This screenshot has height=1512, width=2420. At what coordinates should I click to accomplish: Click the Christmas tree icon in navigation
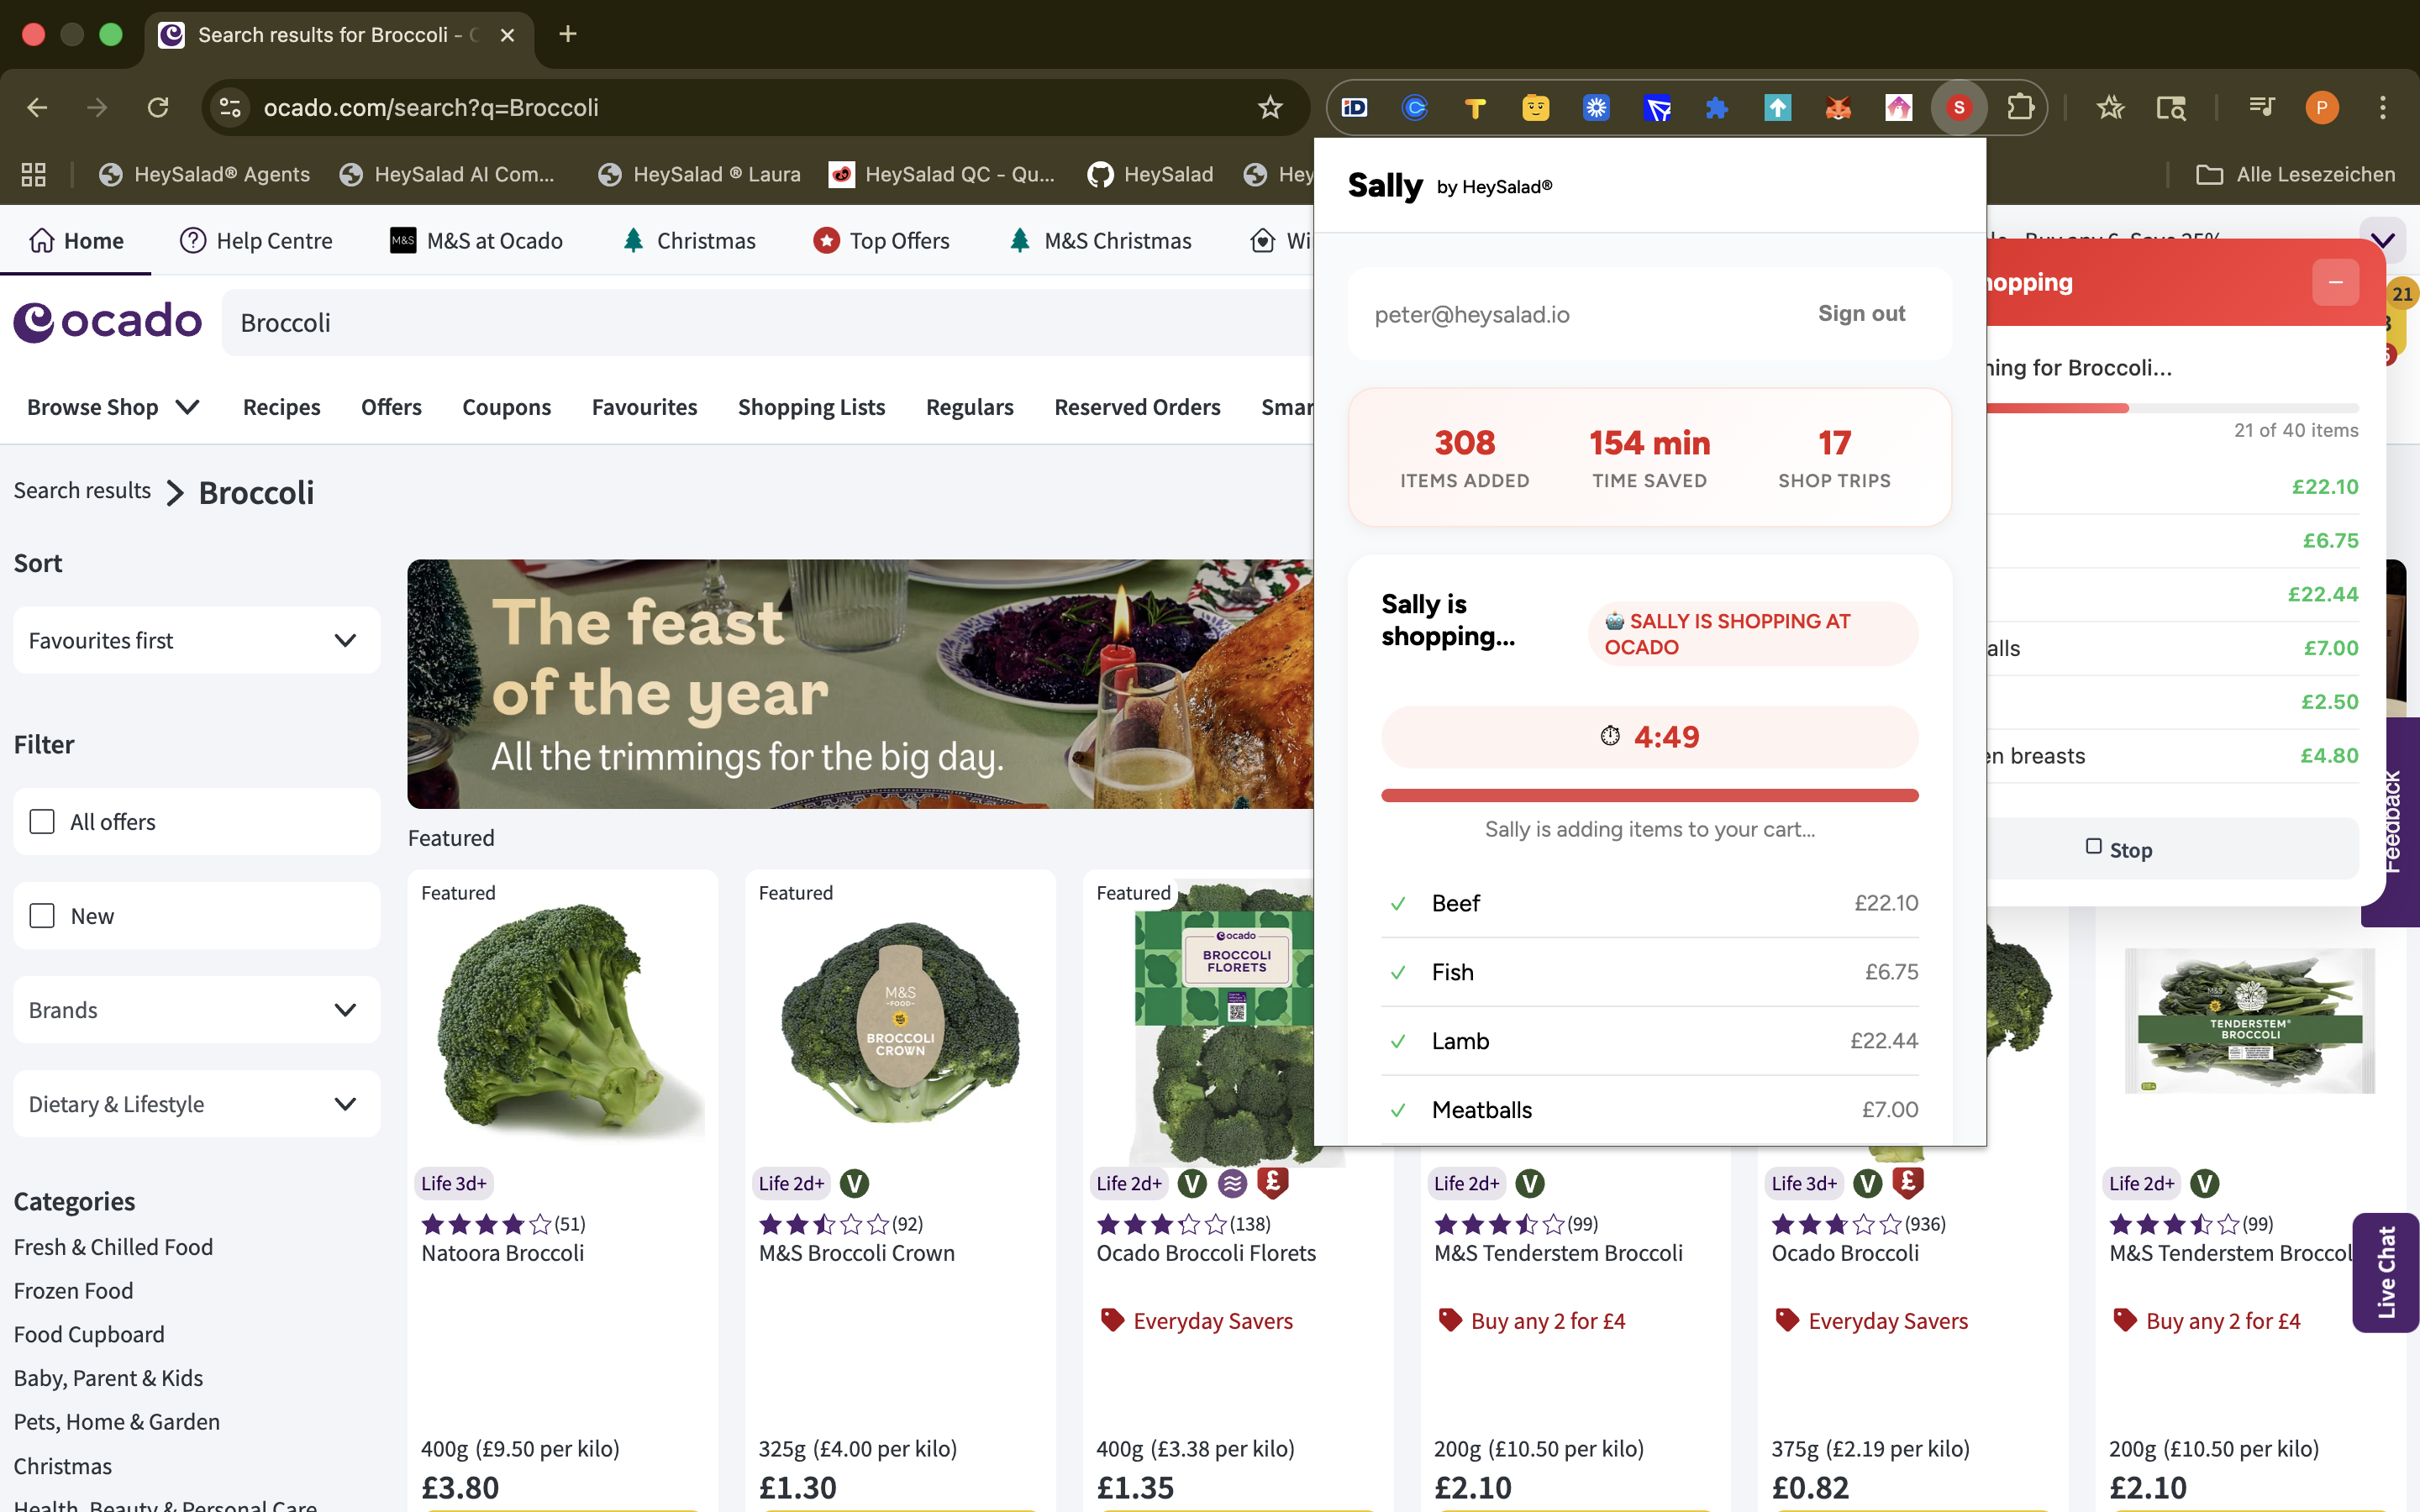(634, 240)
